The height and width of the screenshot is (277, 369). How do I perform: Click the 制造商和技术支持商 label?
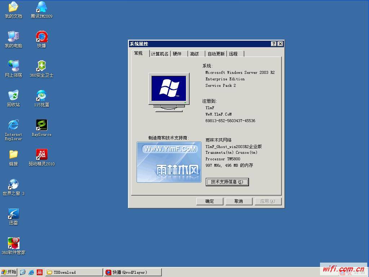click(169, 138)
